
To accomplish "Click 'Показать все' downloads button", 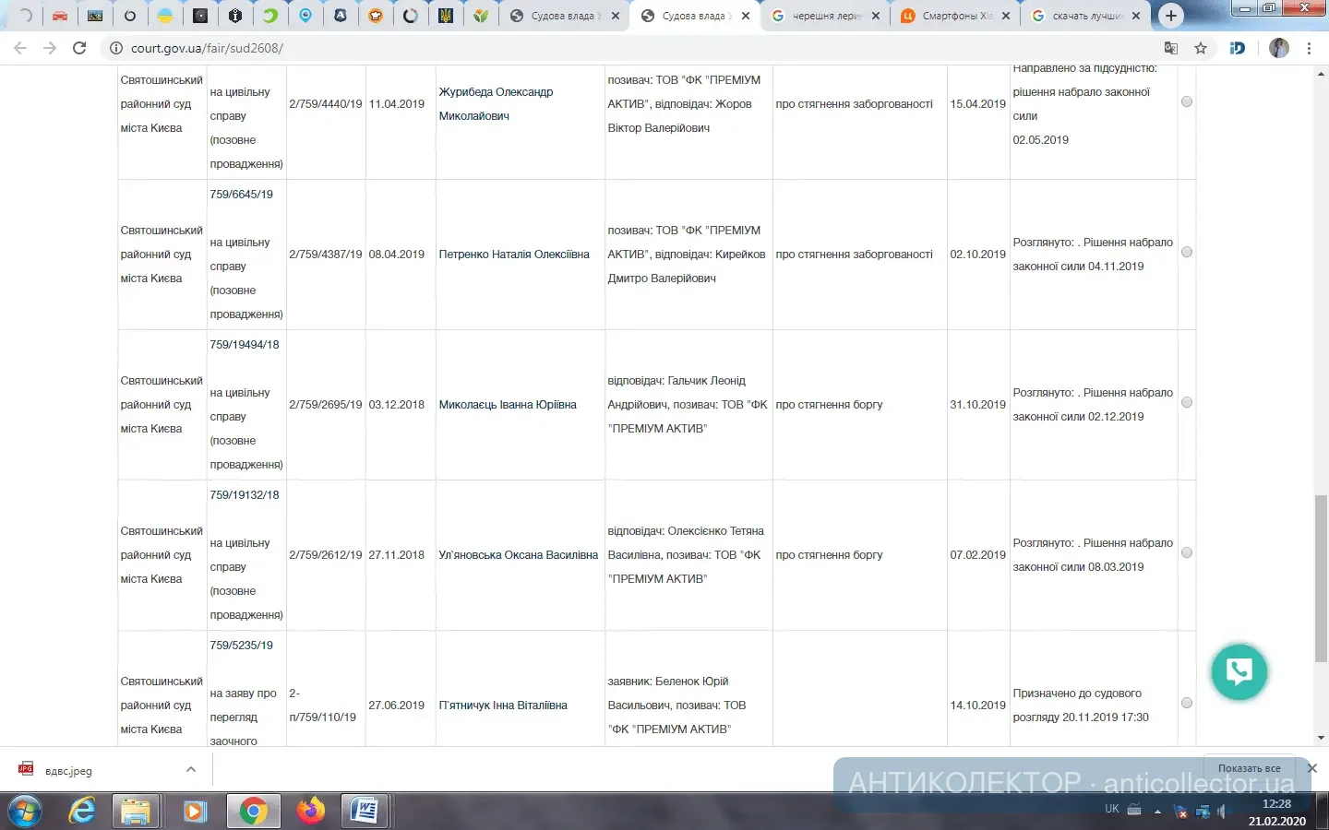I will 1249,768.
